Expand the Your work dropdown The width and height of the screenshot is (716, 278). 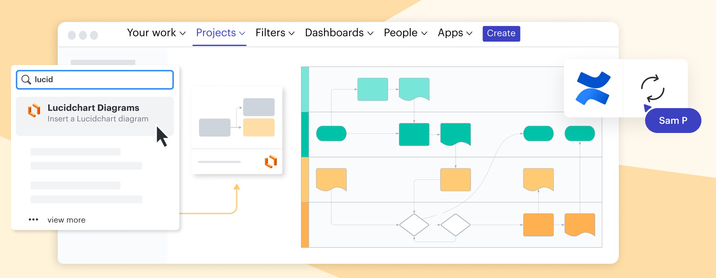coord(156,33)
